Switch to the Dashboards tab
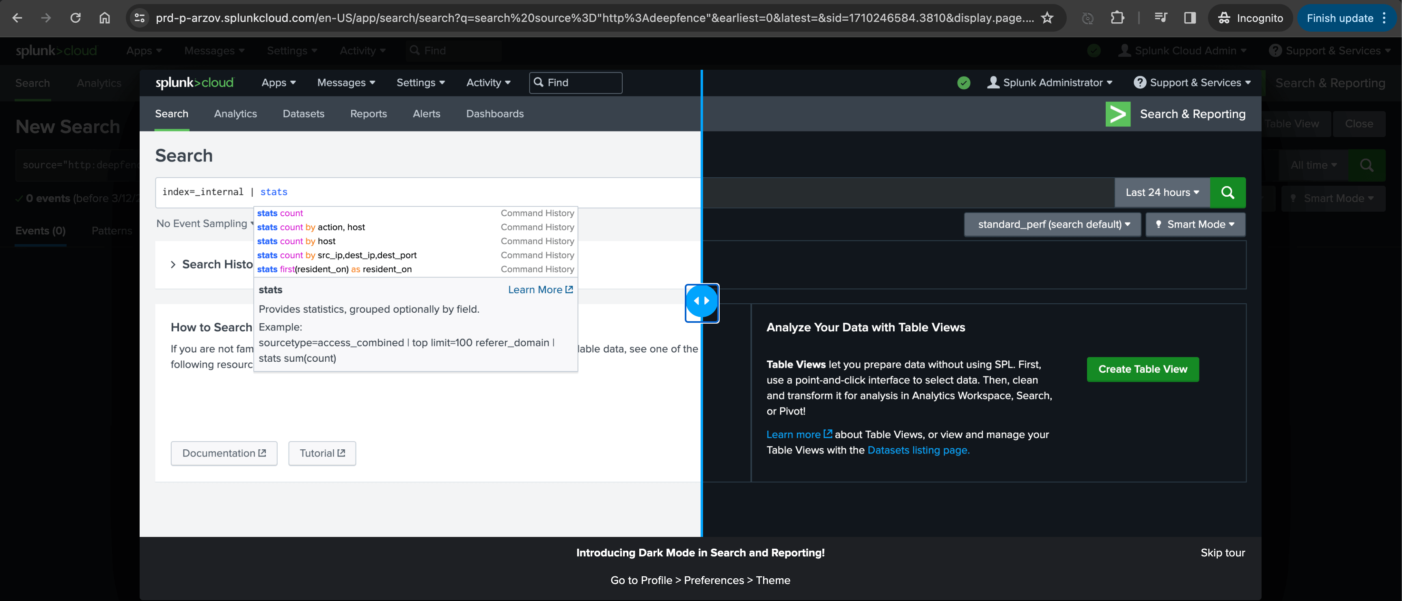Image resolution: width=1402 pixels, height=601 pixels. 495,114
